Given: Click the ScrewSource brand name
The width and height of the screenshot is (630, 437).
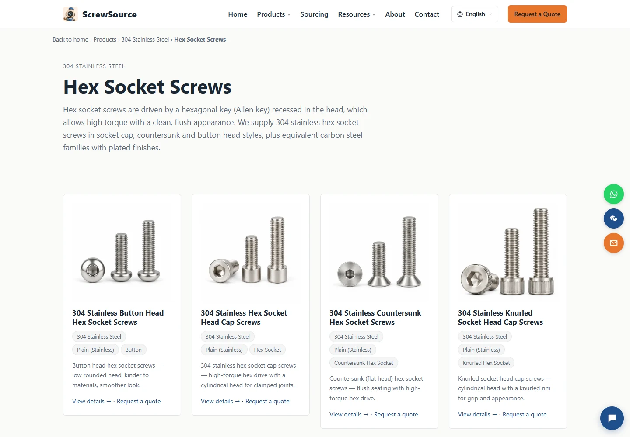Looking at the screenshot, I should click(x=109, y=14).
